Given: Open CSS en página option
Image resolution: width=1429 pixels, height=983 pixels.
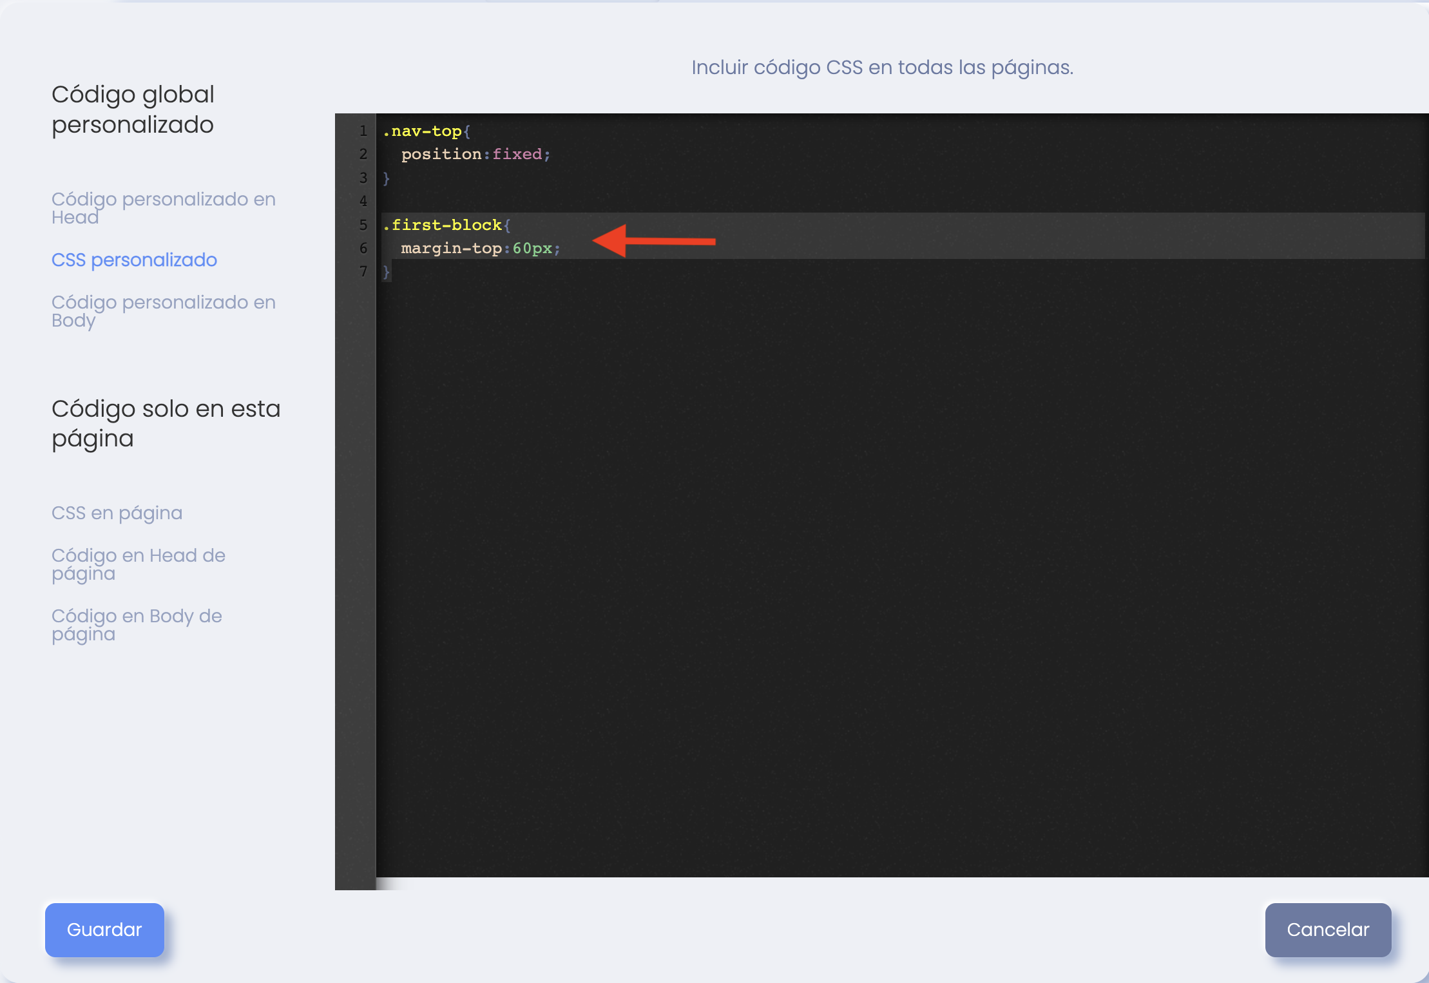Looking at the screenshot, I should [x=117, y=513].
